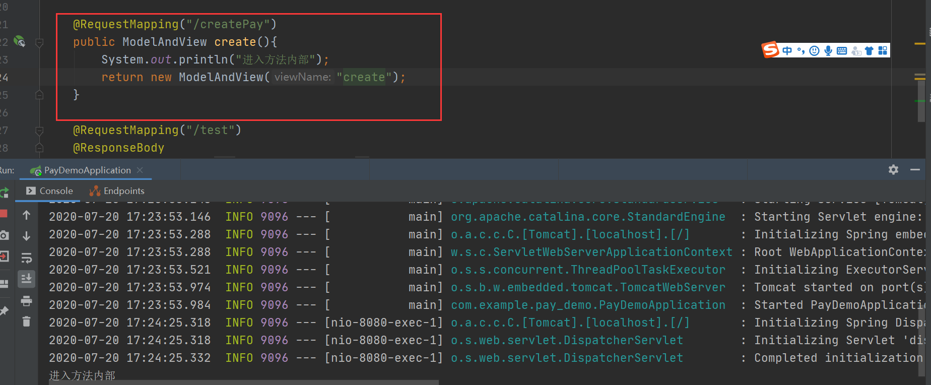Click the Sogou user account icon
The height and width of the screenshot is (385, 931).
tap(856, 50)
